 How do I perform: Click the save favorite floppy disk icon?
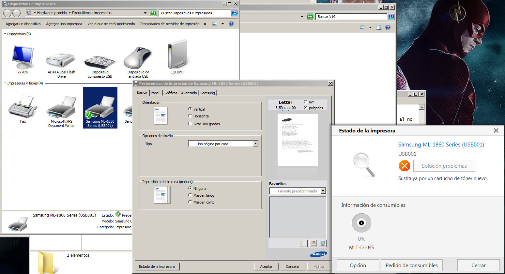pyautogui.click(x=313, y=243)
